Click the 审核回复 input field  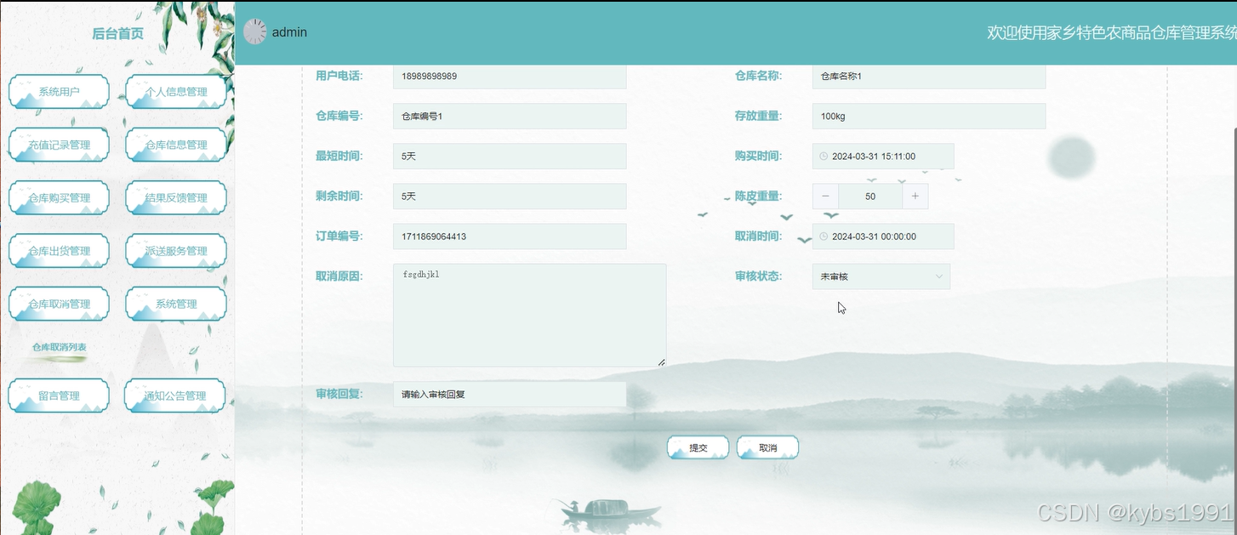tap(510, 395)
